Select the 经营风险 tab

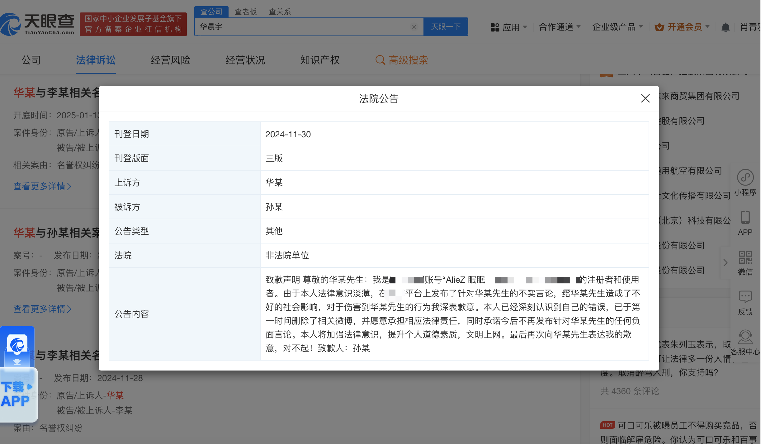[x=170, y=60]
